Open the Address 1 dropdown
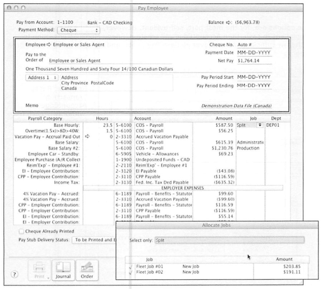The height and width of the screenshot is (289, 322). [42, 78]
